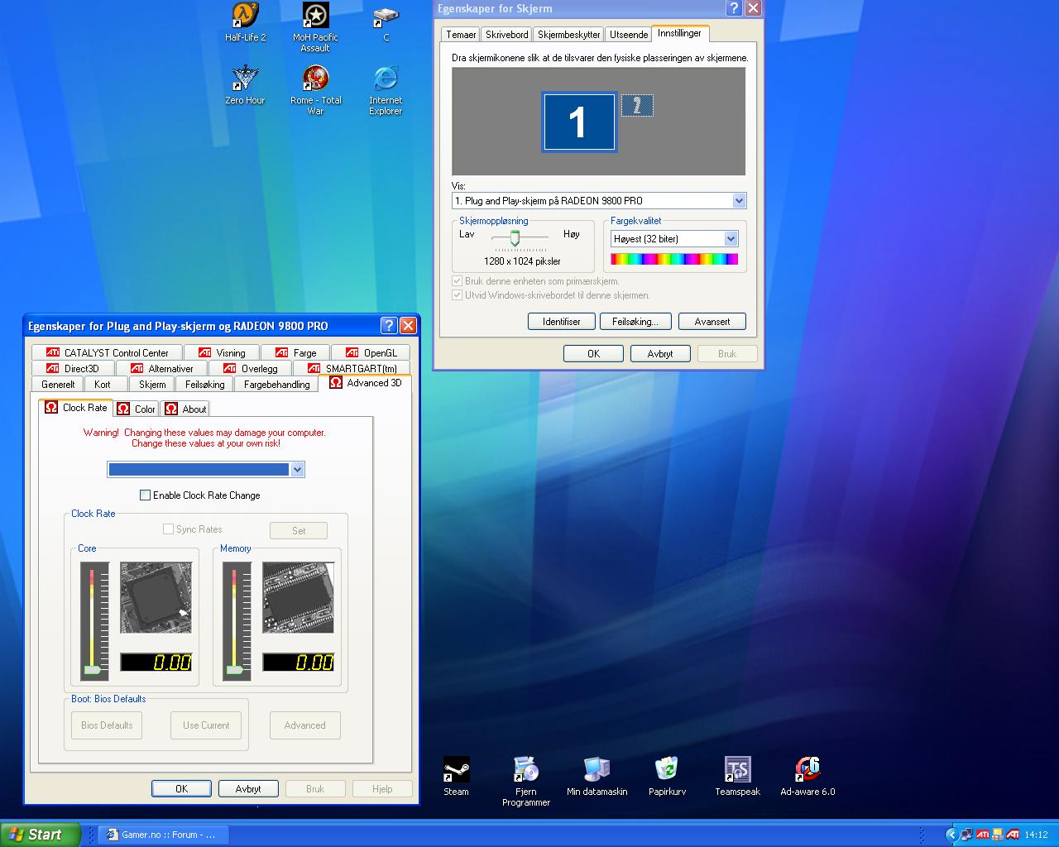Click Avbryt in RADEON 9800 PRO properties
The width and height of the screenshot is (1059, 847).
click(x=248, y=788)
